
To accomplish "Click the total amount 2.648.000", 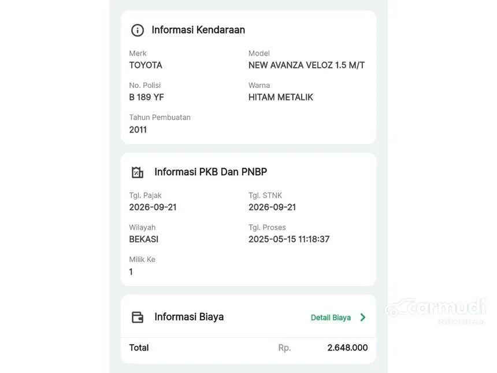I will coord(347,348).
